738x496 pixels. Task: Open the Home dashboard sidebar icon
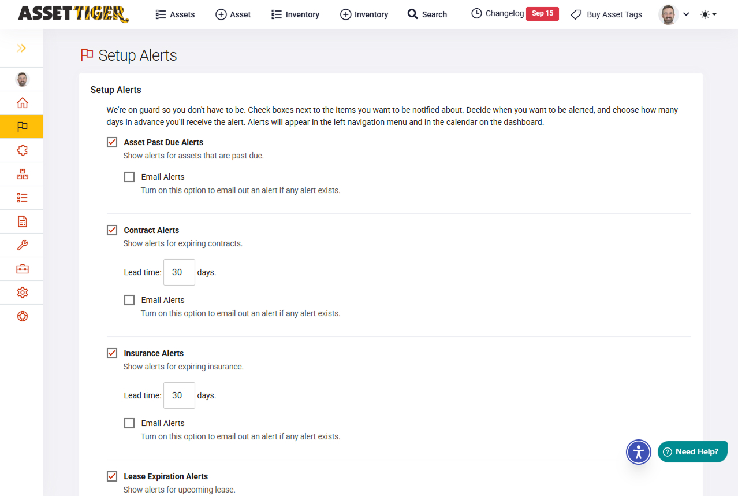coord(22,103)
